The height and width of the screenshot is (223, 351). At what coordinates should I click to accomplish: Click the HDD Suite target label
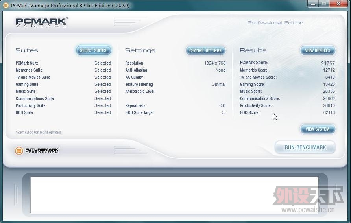pos(140,112)
